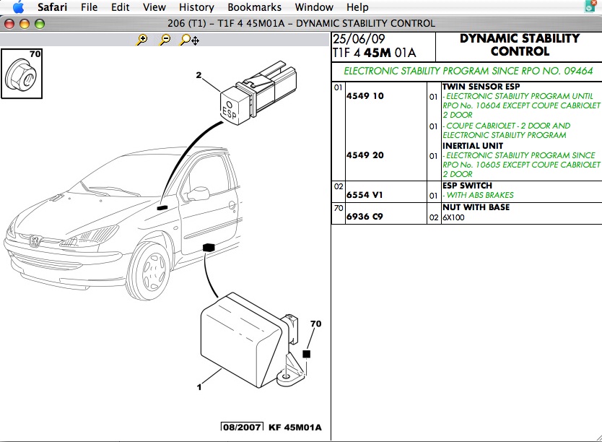Open the Help menu
Image resolution: width=602 pixels, height=442 pixels.
click(357, 7)
